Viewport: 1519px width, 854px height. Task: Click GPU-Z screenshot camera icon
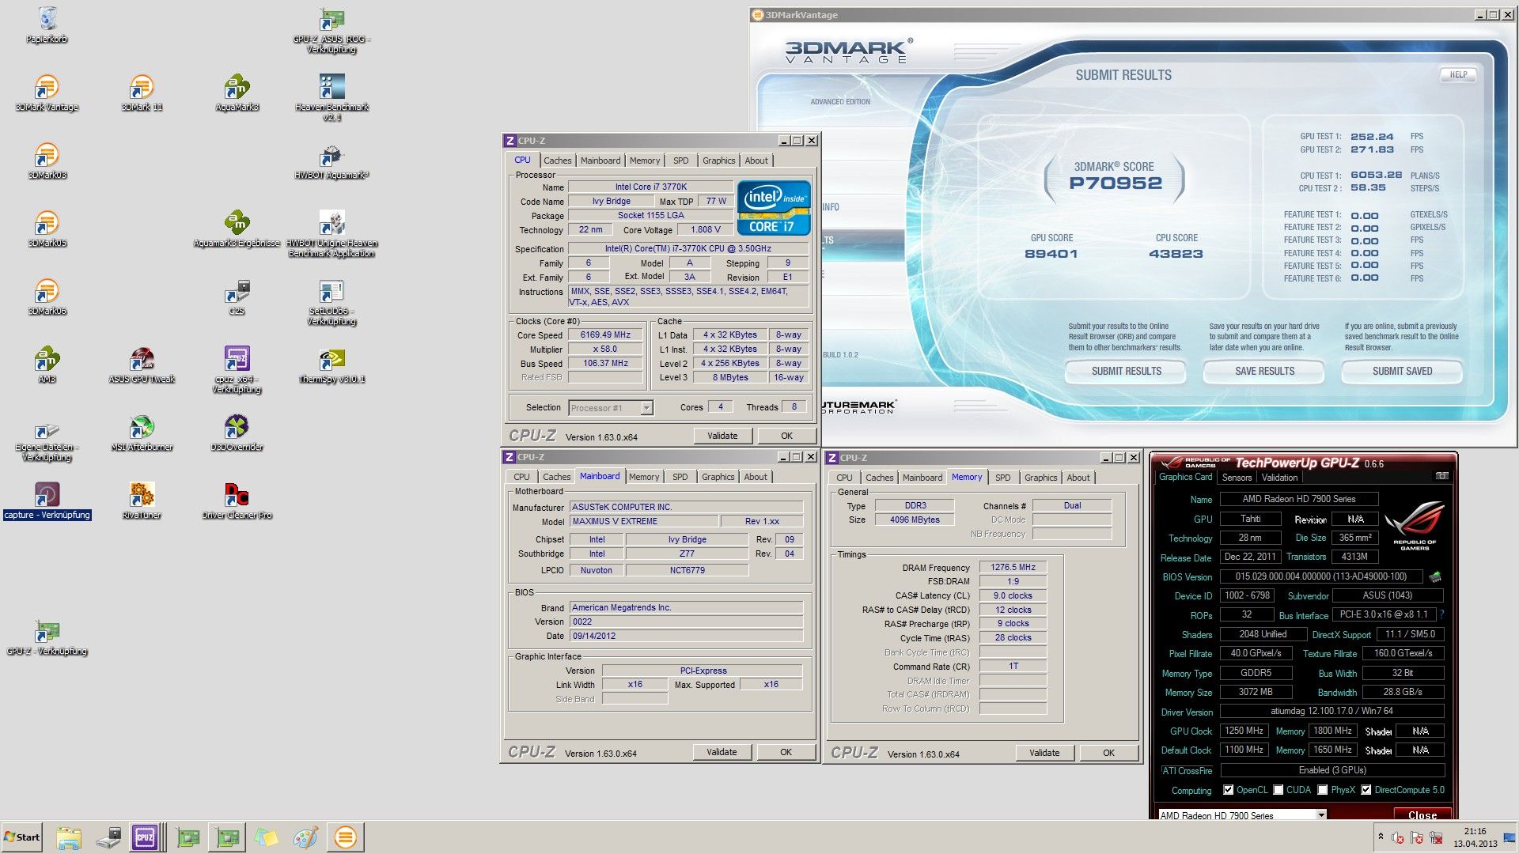pyautogui.click(x=1441, y=476)
